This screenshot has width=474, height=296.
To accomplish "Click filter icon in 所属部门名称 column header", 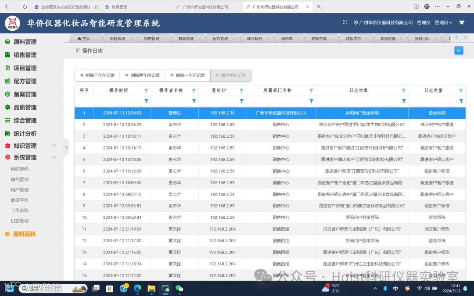I will click(311, 91).
